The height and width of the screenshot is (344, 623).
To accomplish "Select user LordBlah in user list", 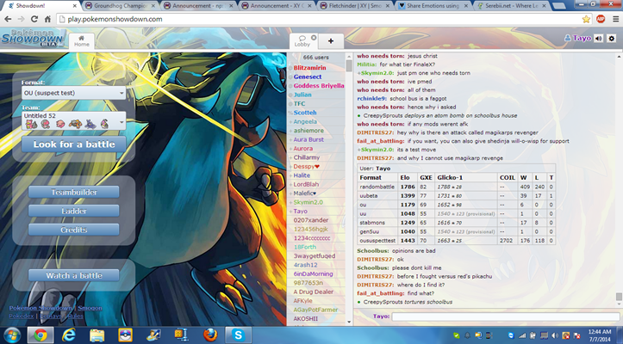I will (306, 185).
